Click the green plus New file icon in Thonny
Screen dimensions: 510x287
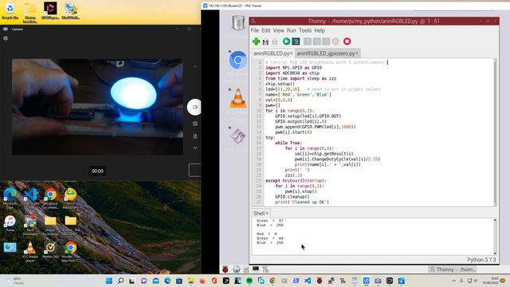click(256, 41)
